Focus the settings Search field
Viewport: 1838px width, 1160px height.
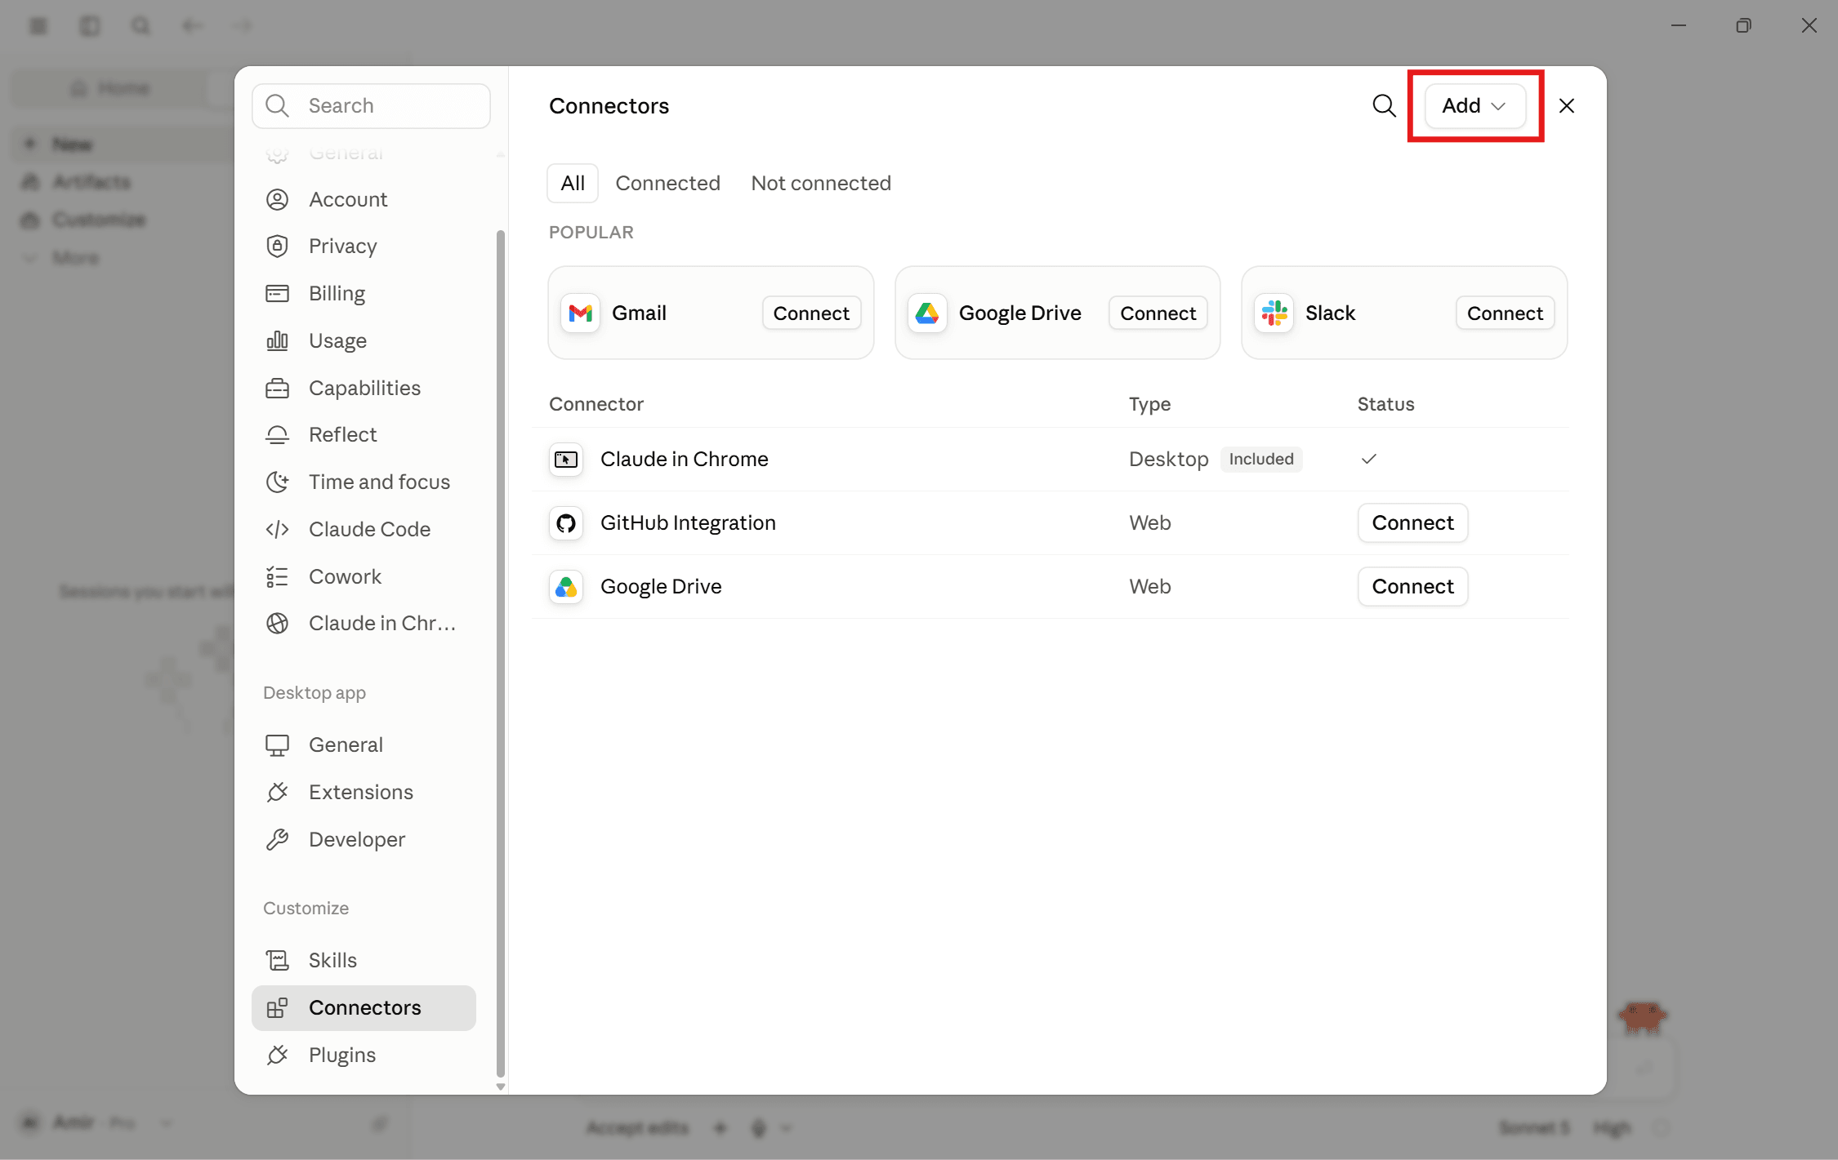coord(371,105)
